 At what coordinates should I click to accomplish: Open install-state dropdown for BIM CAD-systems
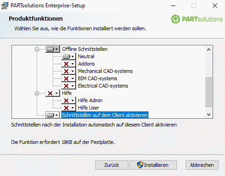click(69, 78)
